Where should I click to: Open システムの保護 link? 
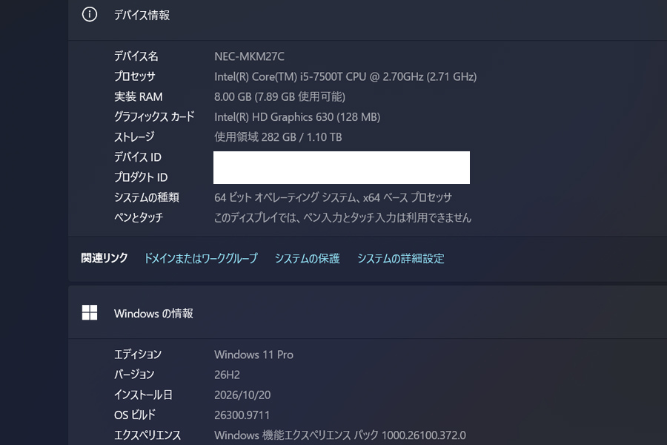307,259
